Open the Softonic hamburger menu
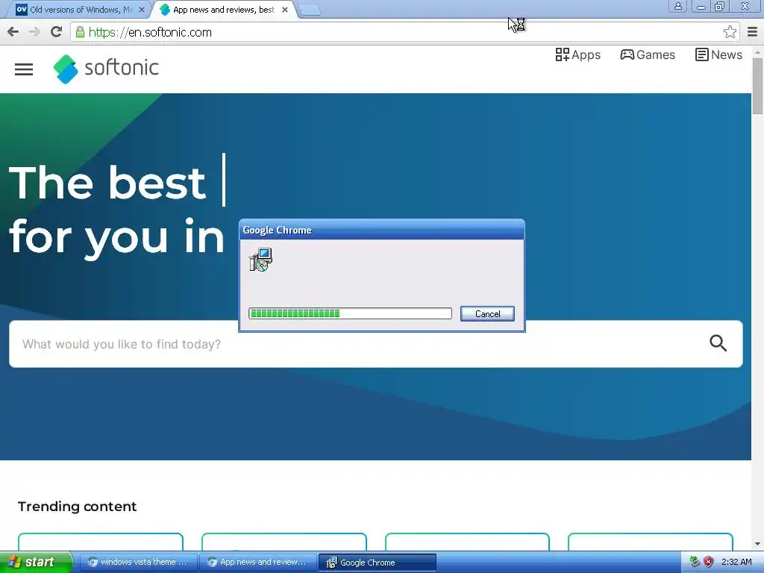The image size is (764, 573). [x=24, y=69]
